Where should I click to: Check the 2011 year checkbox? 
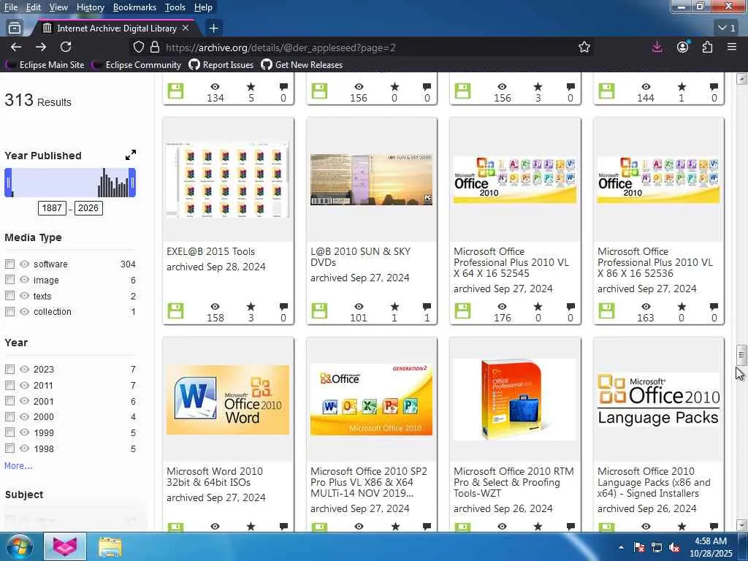coord(9,385)
